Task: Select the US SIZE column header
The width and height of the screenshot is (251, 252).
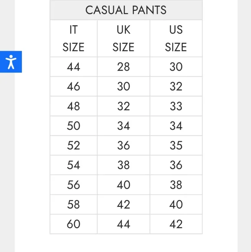Action: 176,38
